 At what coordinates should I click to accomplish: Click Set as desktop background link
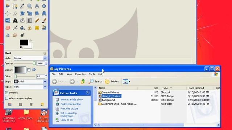point(69,114)
